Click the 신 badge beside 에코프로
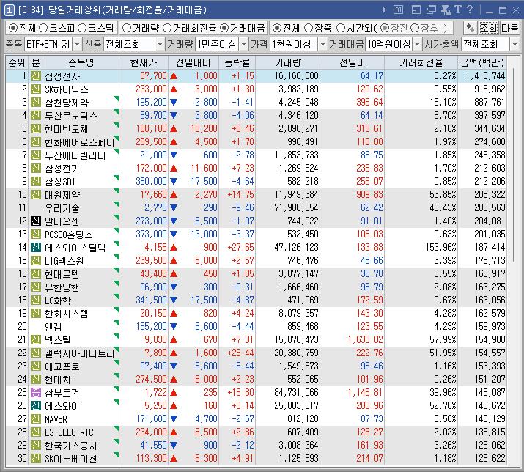 click(36, 366)
